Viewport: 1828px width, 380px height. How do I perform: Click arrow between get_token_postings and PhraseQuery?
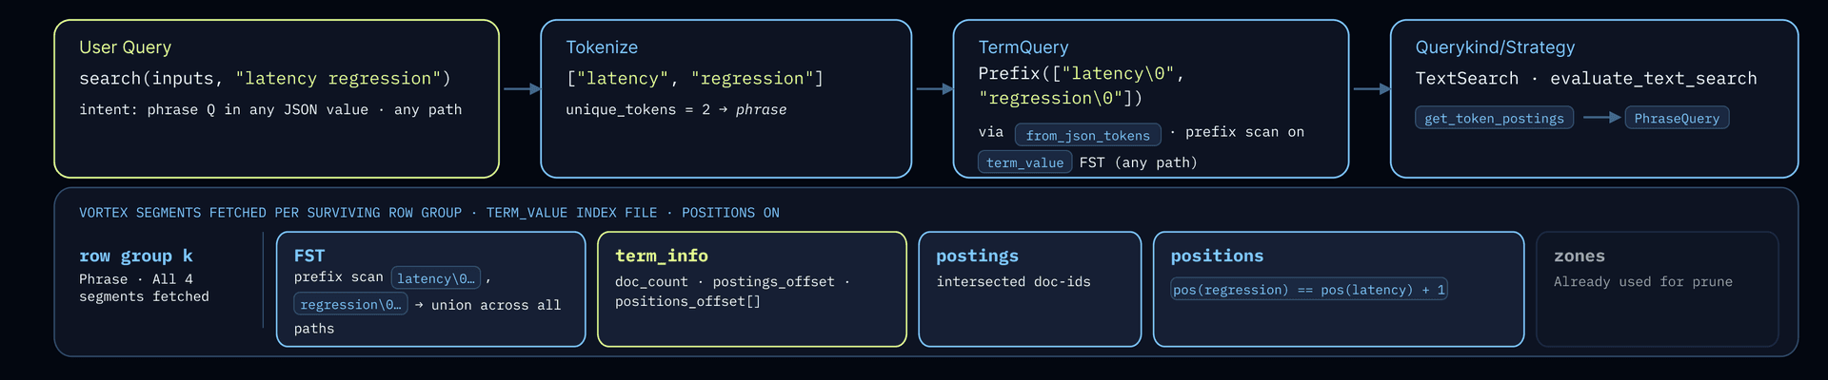pyautogui.click(x=1601, y=118)
